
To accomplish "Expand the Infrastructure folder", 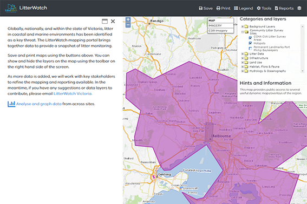I will pyautogui.click(x=243, y=58).
